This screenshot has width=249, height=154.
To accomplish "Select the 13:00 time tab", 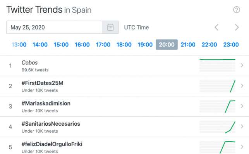I will (x=19, y=45).
